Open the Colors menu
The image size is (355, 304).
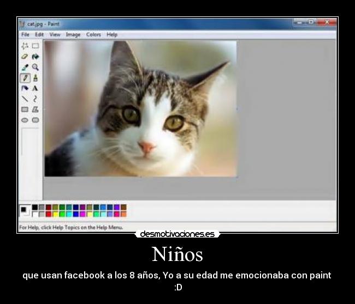[93, 34]
